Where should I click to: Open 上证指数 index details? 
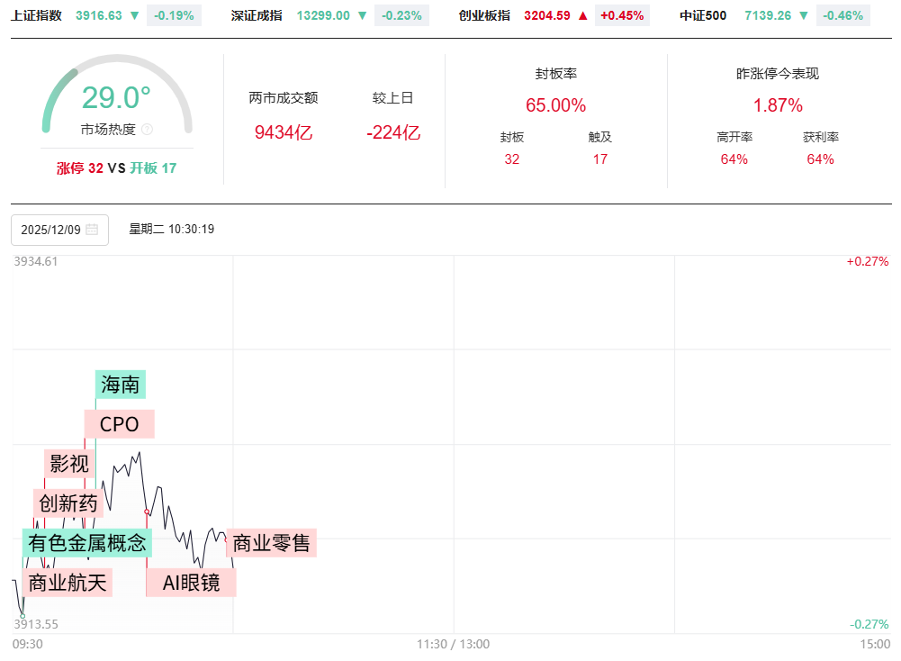click(x=37, y=15)
